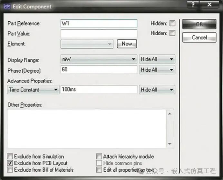Click the Part Reference label
The width and height of the screenshot is (223, 180).
click(24, 24)
